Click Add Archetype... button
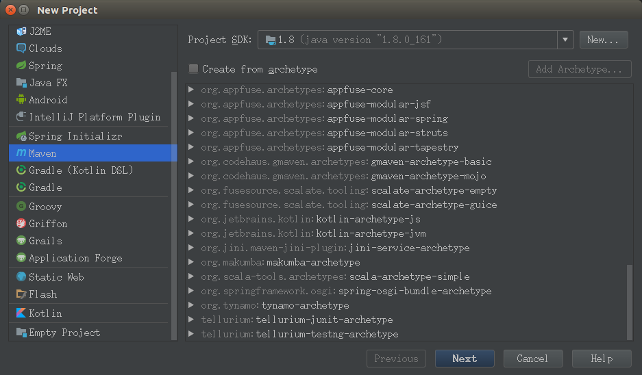Screen dimensions: 642x375 (580, 69)
